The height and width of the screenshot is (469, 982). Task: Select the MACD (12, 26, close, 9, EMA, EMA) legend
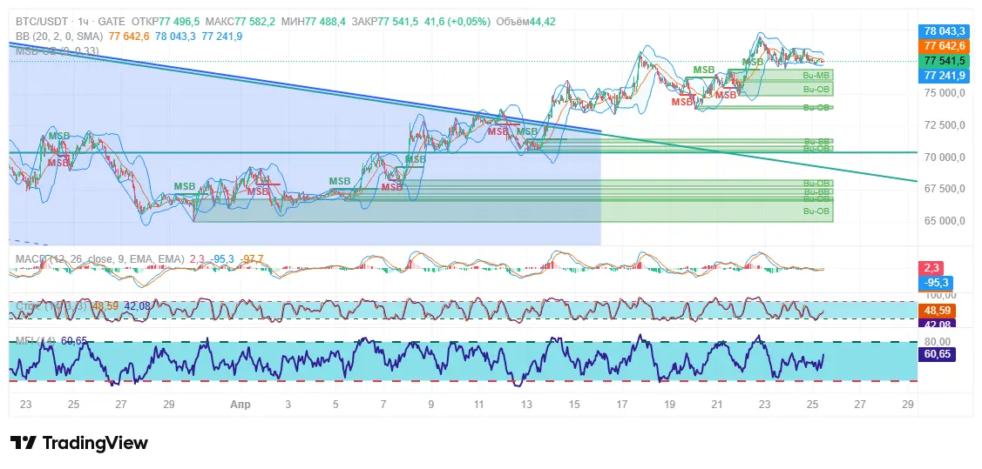[99, 259]
